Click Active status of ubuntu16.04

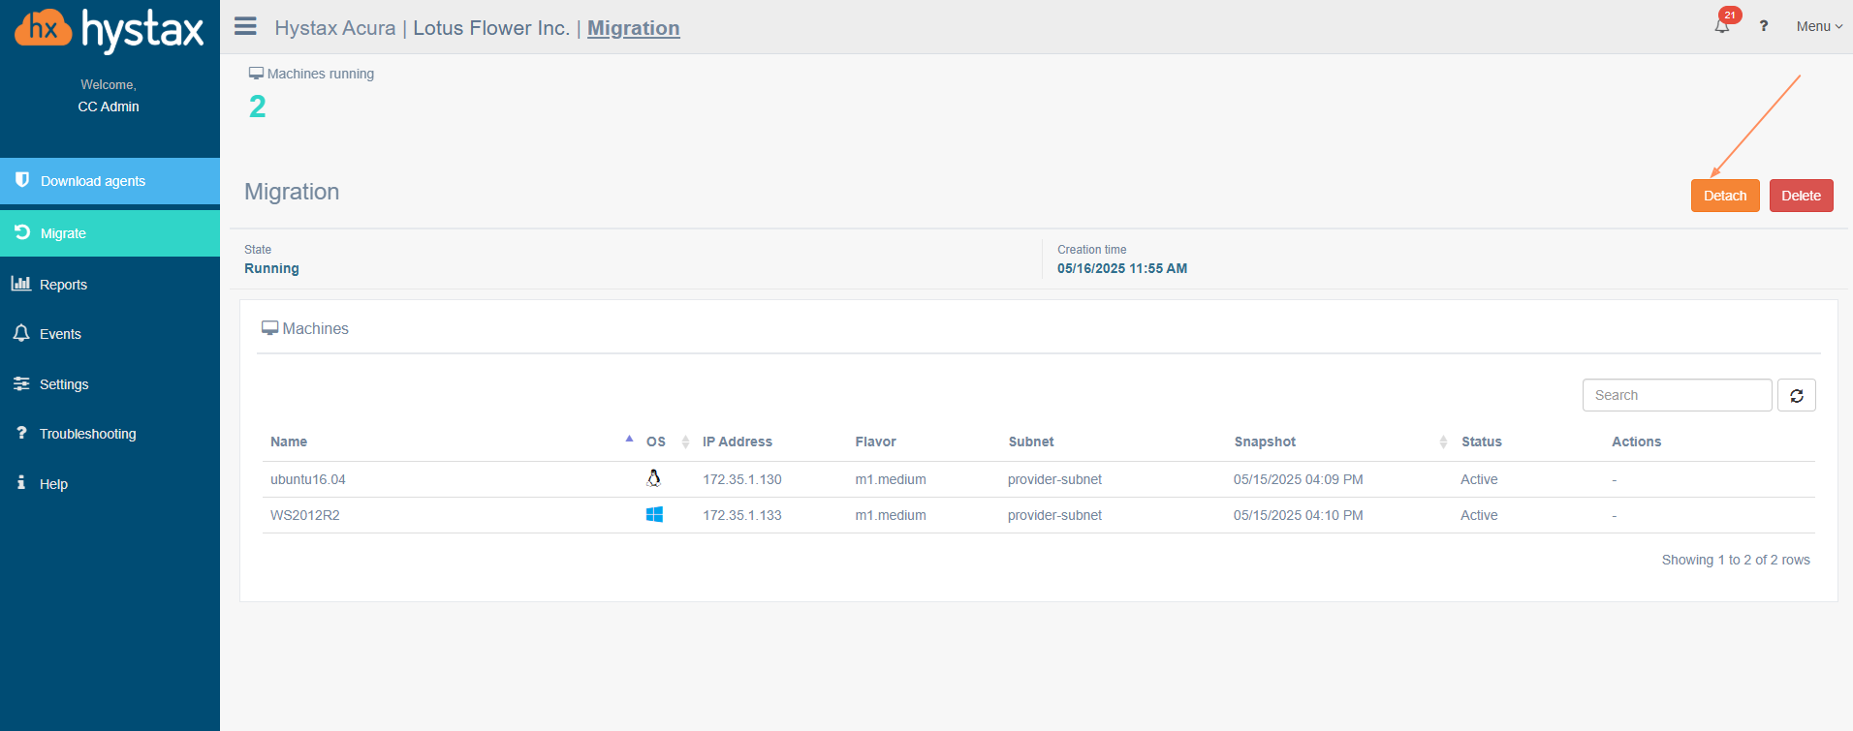(x=1479, y=479)
